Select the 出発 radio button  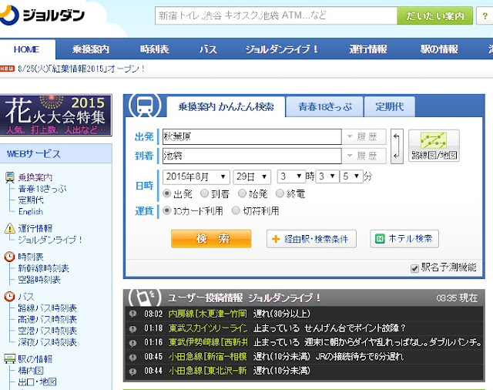pyautogui.click(x=167, y=193)
